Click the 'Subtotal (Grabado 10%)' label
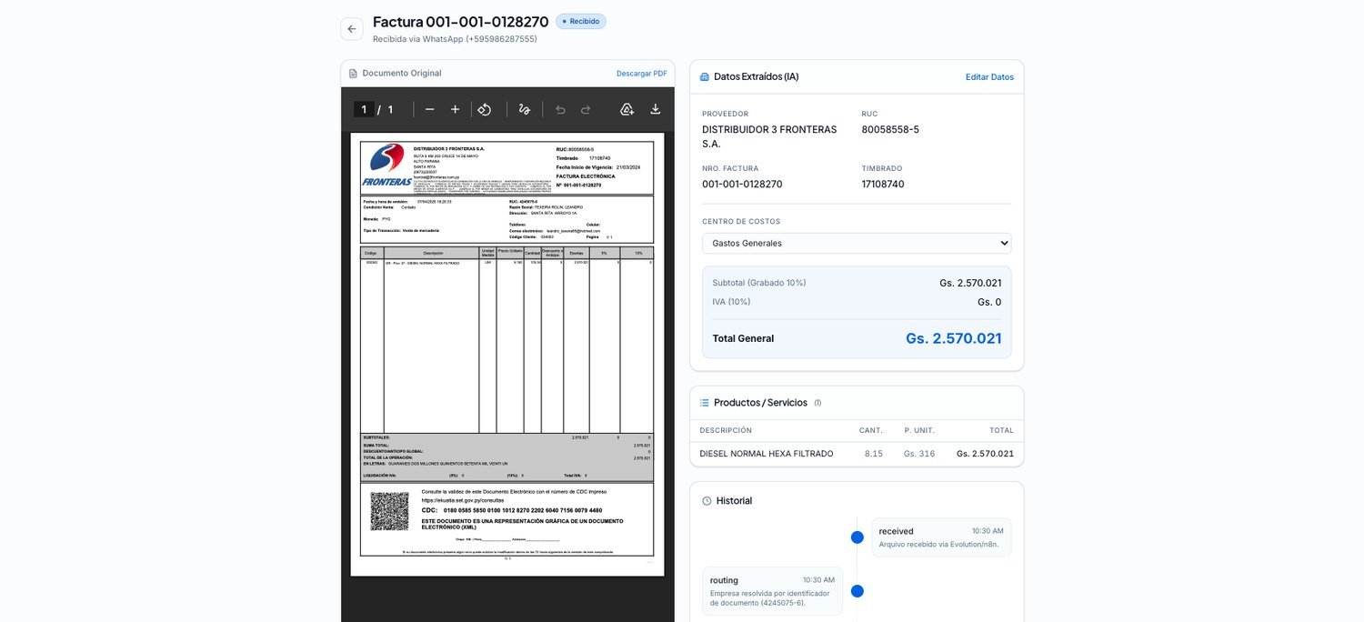1364x622 pixels. tap(759, 283)
